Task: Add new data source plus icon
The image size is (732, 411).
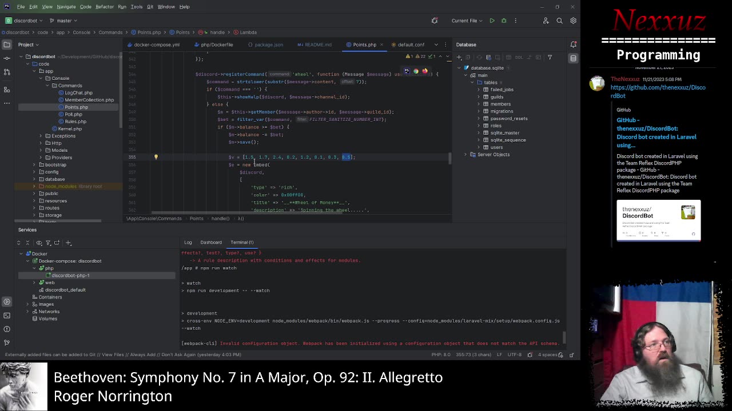Action: (x=459, y=57)
